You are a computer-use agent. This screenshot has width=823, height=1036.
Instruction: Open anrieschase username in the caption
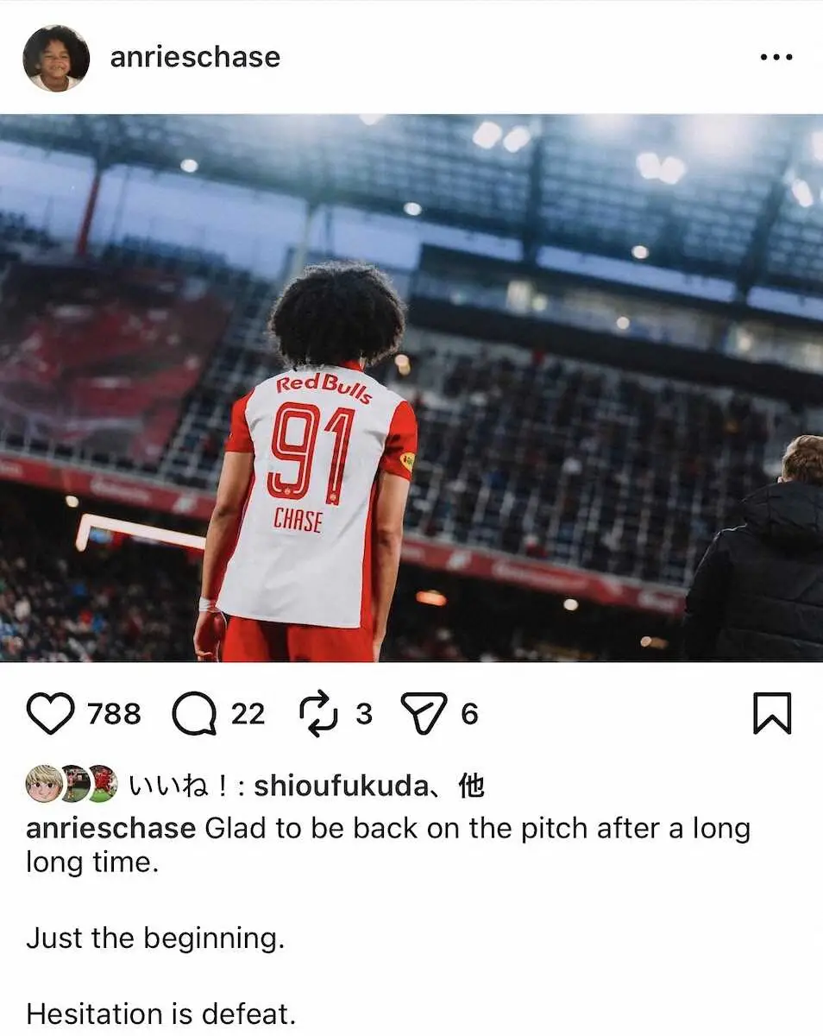111,829
